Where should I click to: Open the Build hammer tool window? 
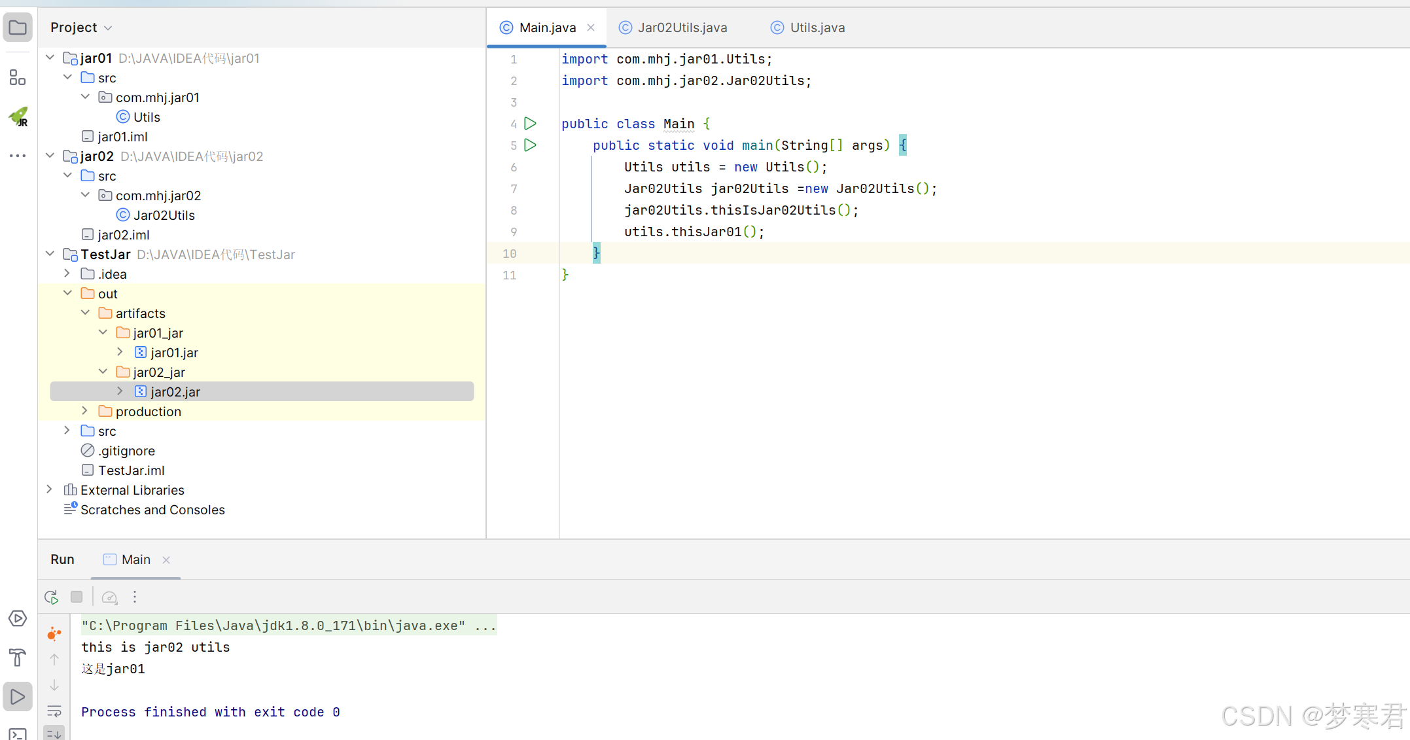[x=18, y=657]
